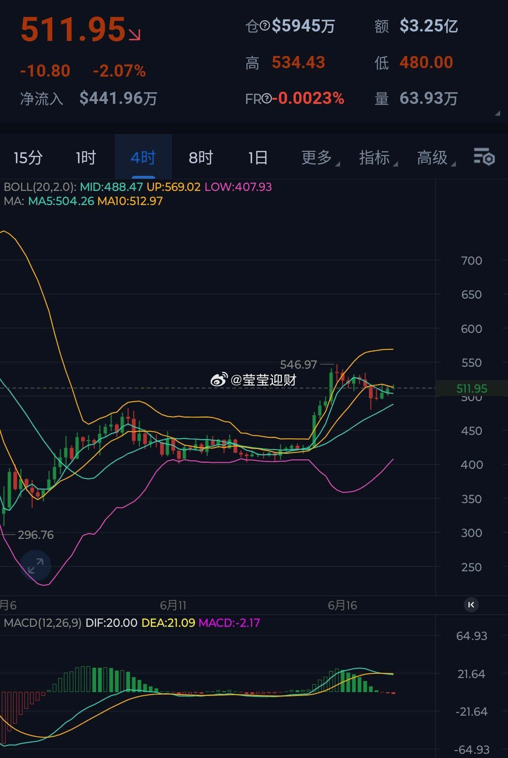Viewport: 508px width, 758px height.
Task: Tap the fullscreen expand chart icon
Action: (x=35, y=565)
